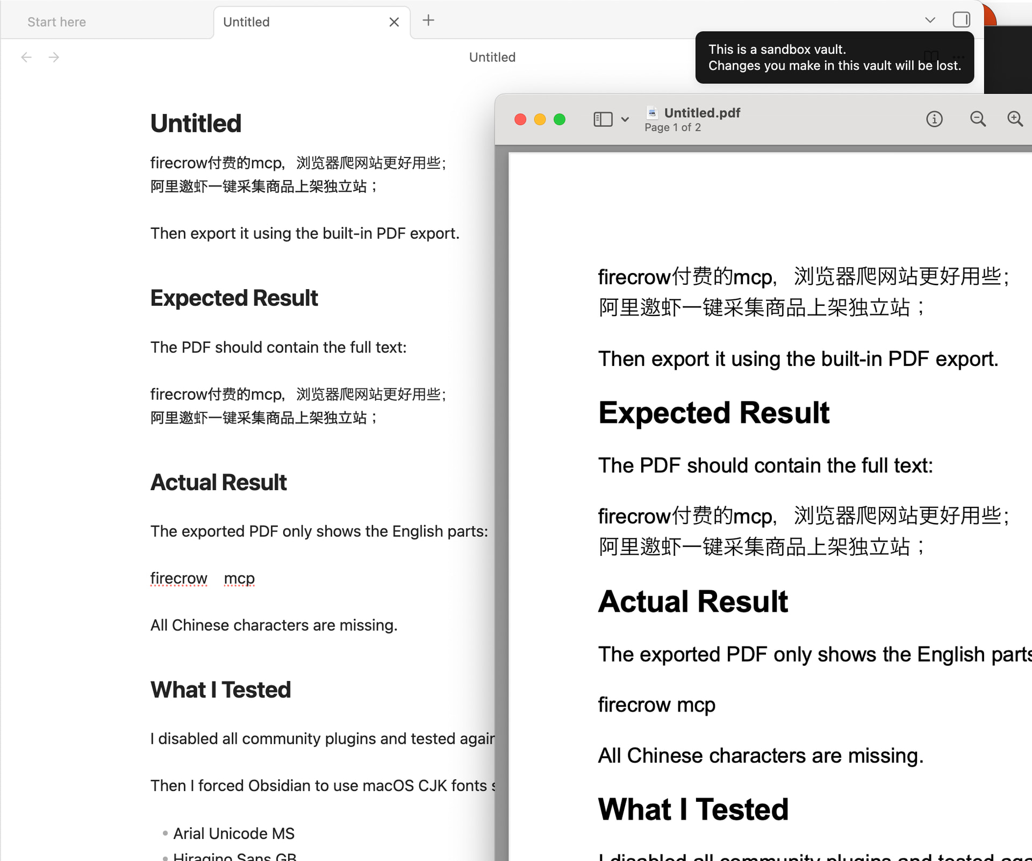Click the misspelled word firecrow

click(178, 578)
